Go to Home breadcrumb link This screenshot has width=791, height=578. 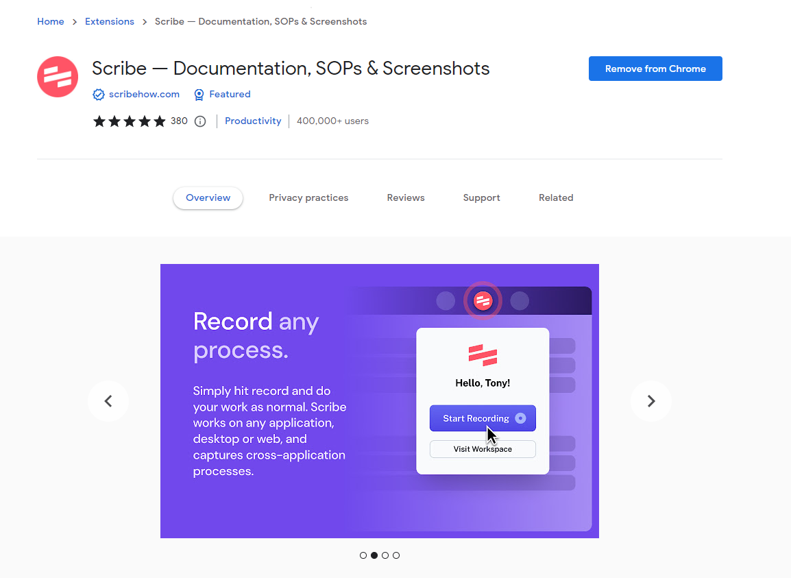(51, 22)
